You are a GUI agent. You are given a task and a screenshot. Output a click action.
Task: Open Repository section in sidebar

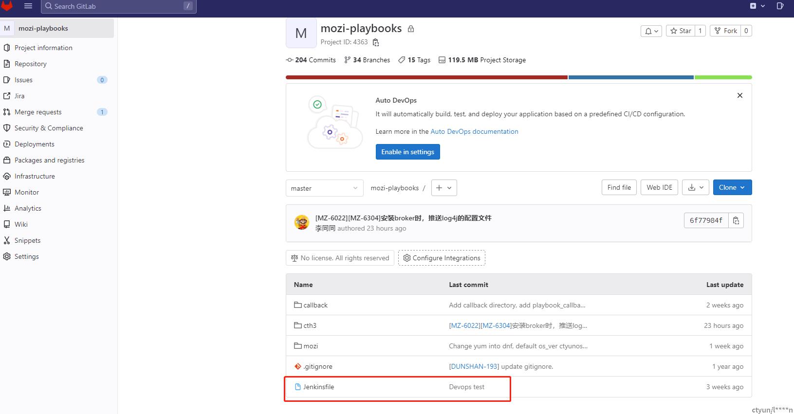pyautogui.click(x=31, y=64)
